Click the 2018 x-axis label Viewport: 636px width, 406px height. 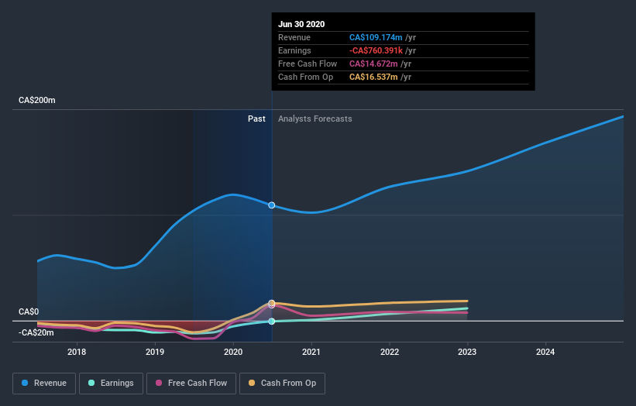pos(77,352)
